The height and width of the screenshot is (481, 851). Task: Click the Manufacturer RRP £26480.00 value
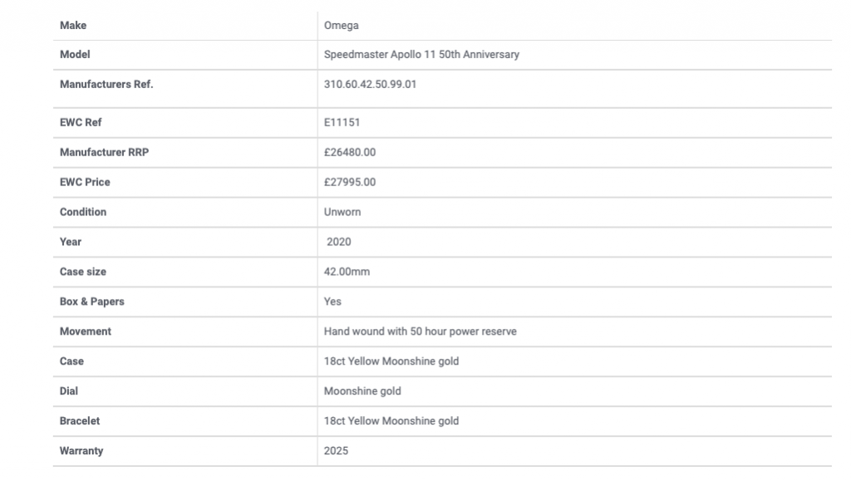click(350, 152)
